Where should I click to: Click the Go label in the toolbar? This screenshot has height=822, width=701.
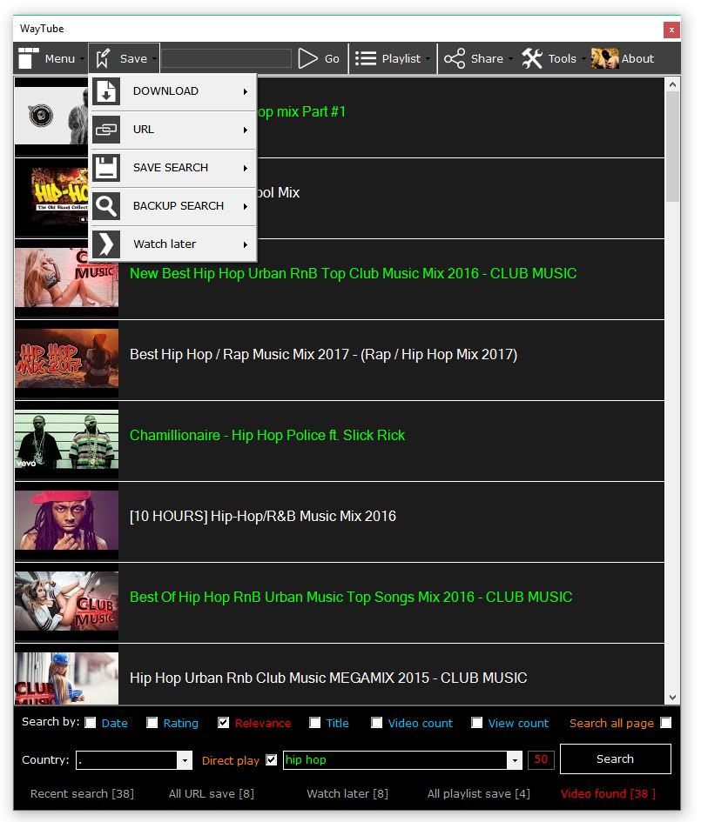(x=332, y=59)
